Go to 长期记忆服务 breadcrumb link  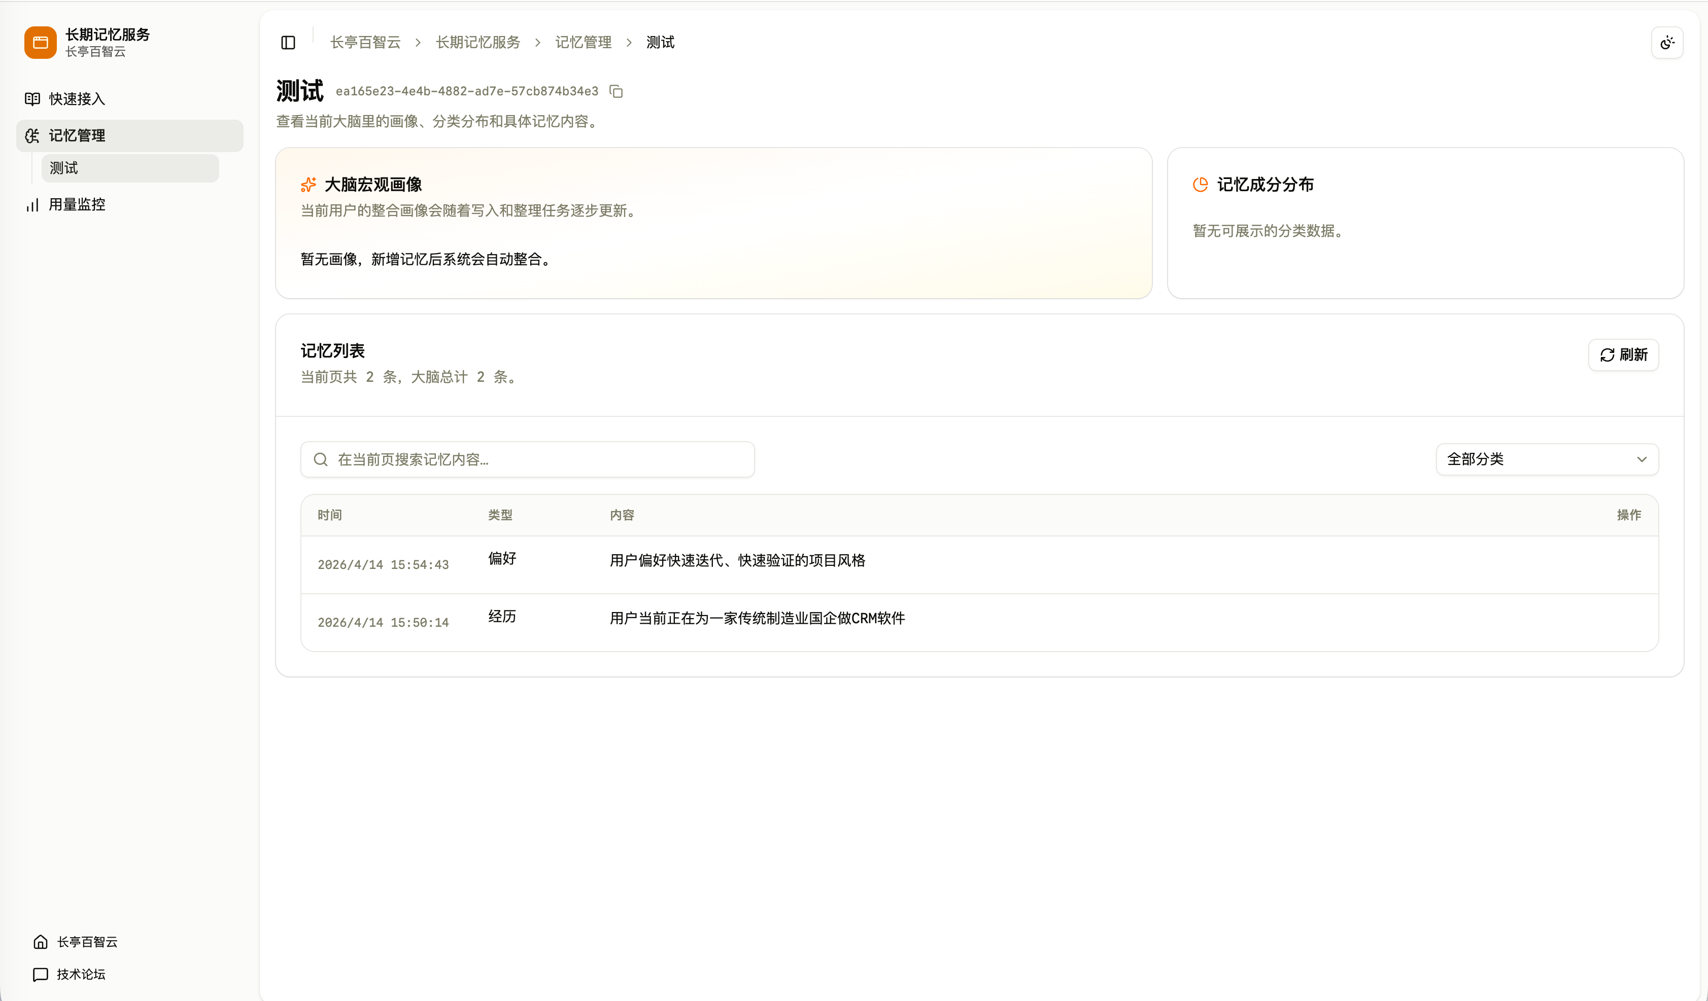coord(478,43)
